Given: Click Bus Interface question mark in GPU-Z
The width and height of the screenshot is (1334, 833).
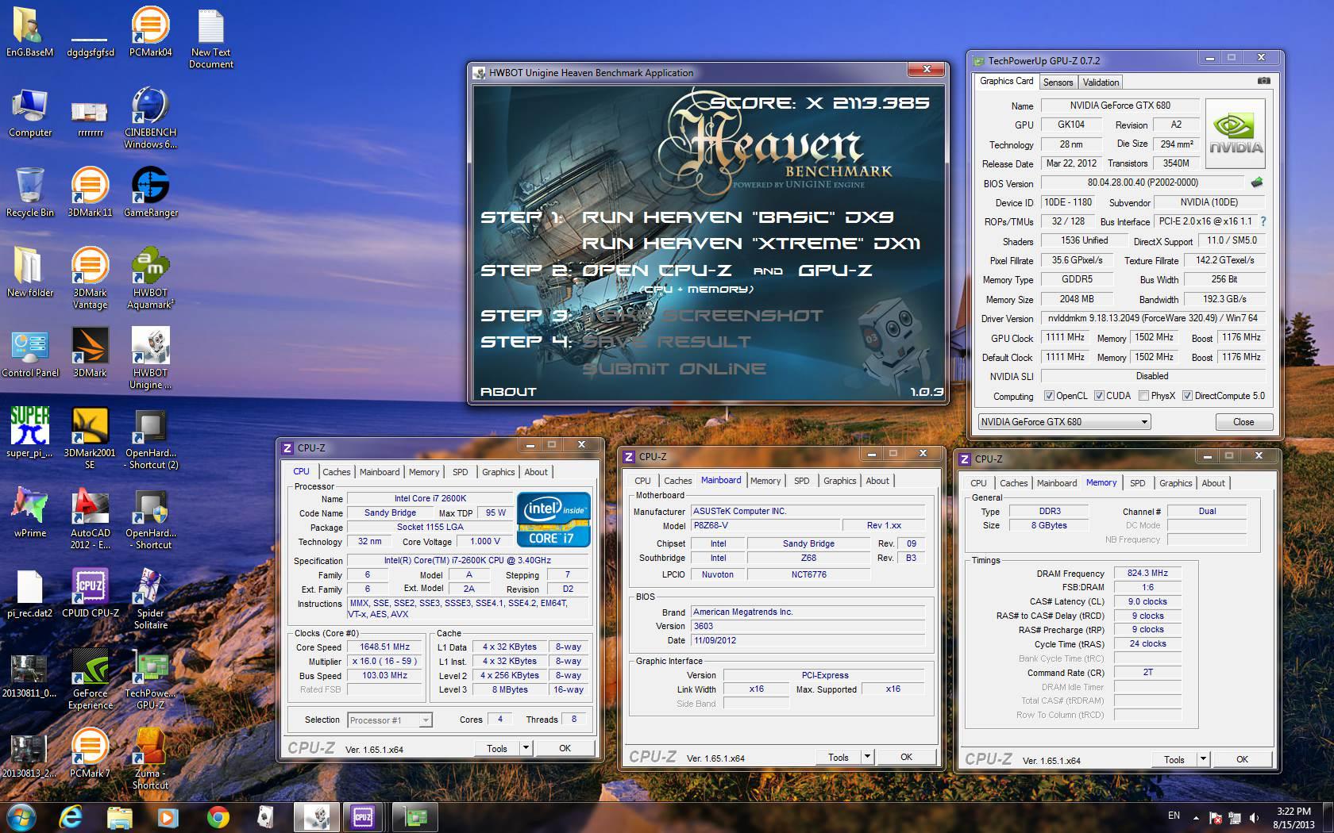Looking at the screenshot, I should click(1263, 221).
